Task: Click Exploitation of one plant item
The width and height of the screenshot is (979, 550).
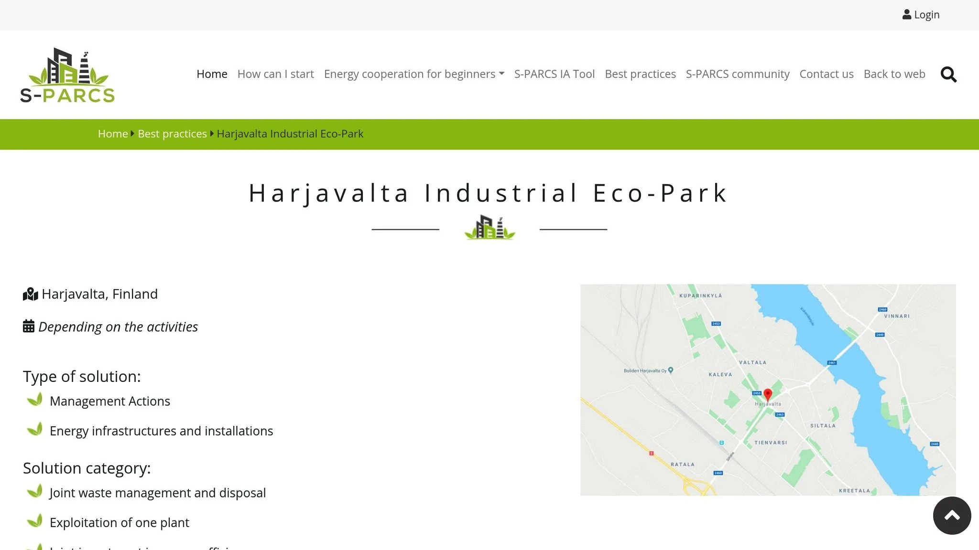Action: coord(120,522)
